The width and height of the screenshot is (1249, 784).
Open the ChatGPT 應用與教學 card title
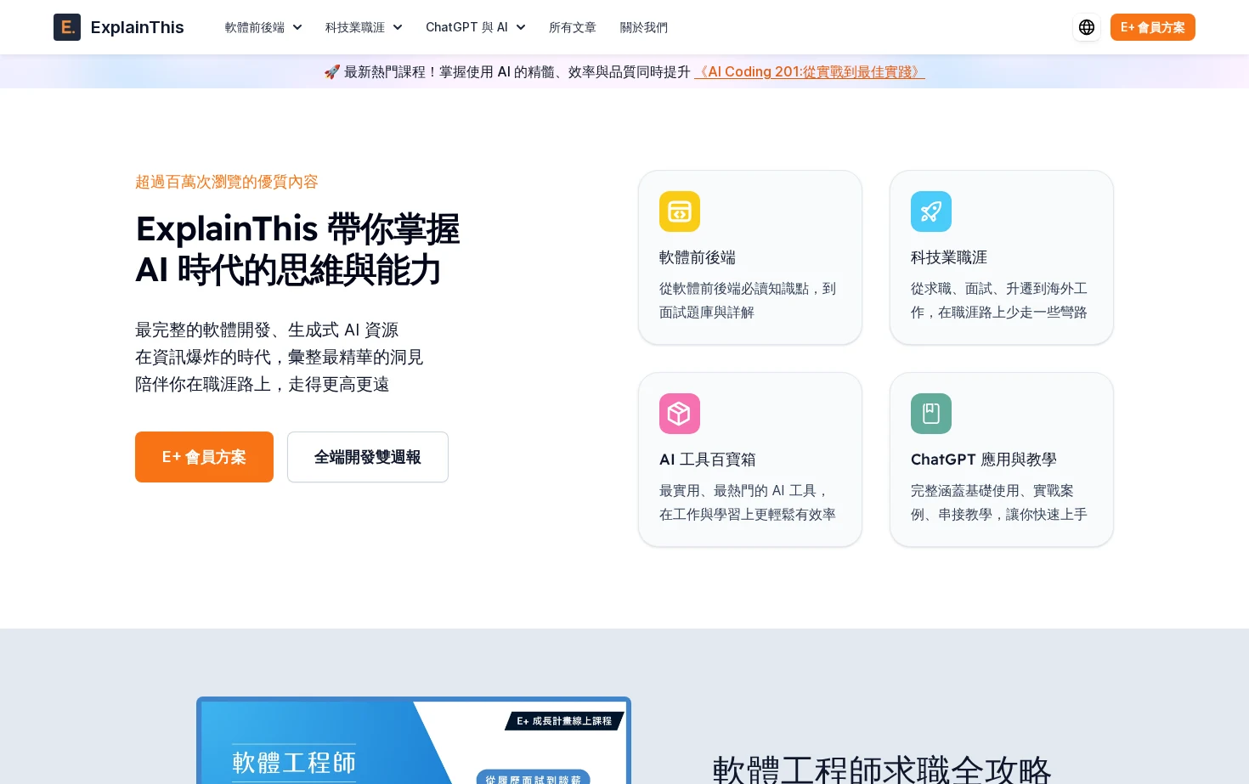point(984,460)
